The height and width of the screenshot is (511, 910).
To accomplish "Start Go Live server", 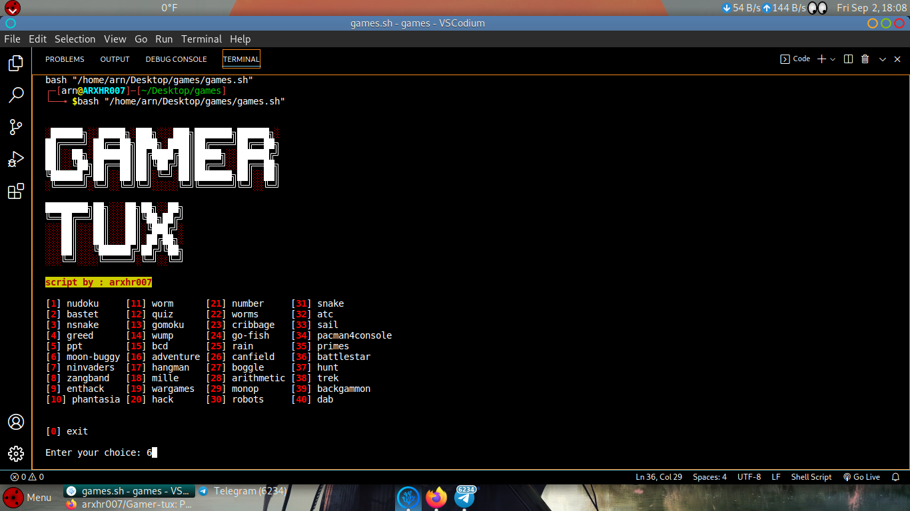I will (861, 477).
